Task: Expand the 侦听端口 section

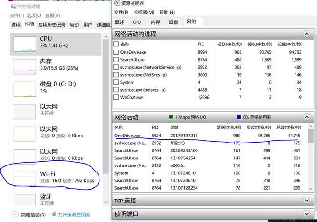Action: 306,214
